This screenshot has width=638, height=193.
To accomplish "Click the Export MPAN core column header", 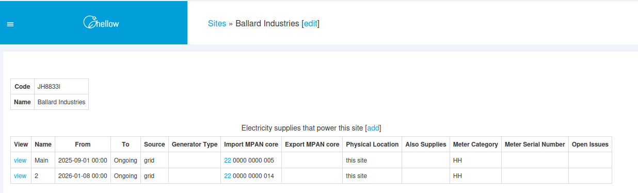I will pos(312,144).
